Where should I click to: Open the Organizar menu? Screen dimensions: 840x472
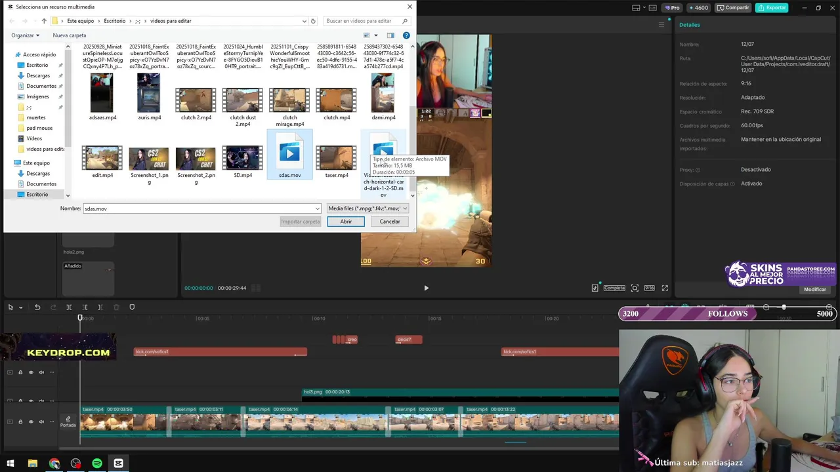[x=25, y=35]
